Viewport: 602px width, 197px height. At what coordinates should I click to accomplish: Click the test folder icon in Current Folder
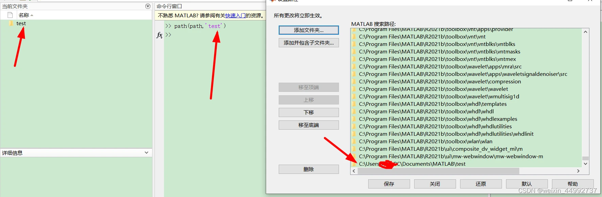(10, 23)
